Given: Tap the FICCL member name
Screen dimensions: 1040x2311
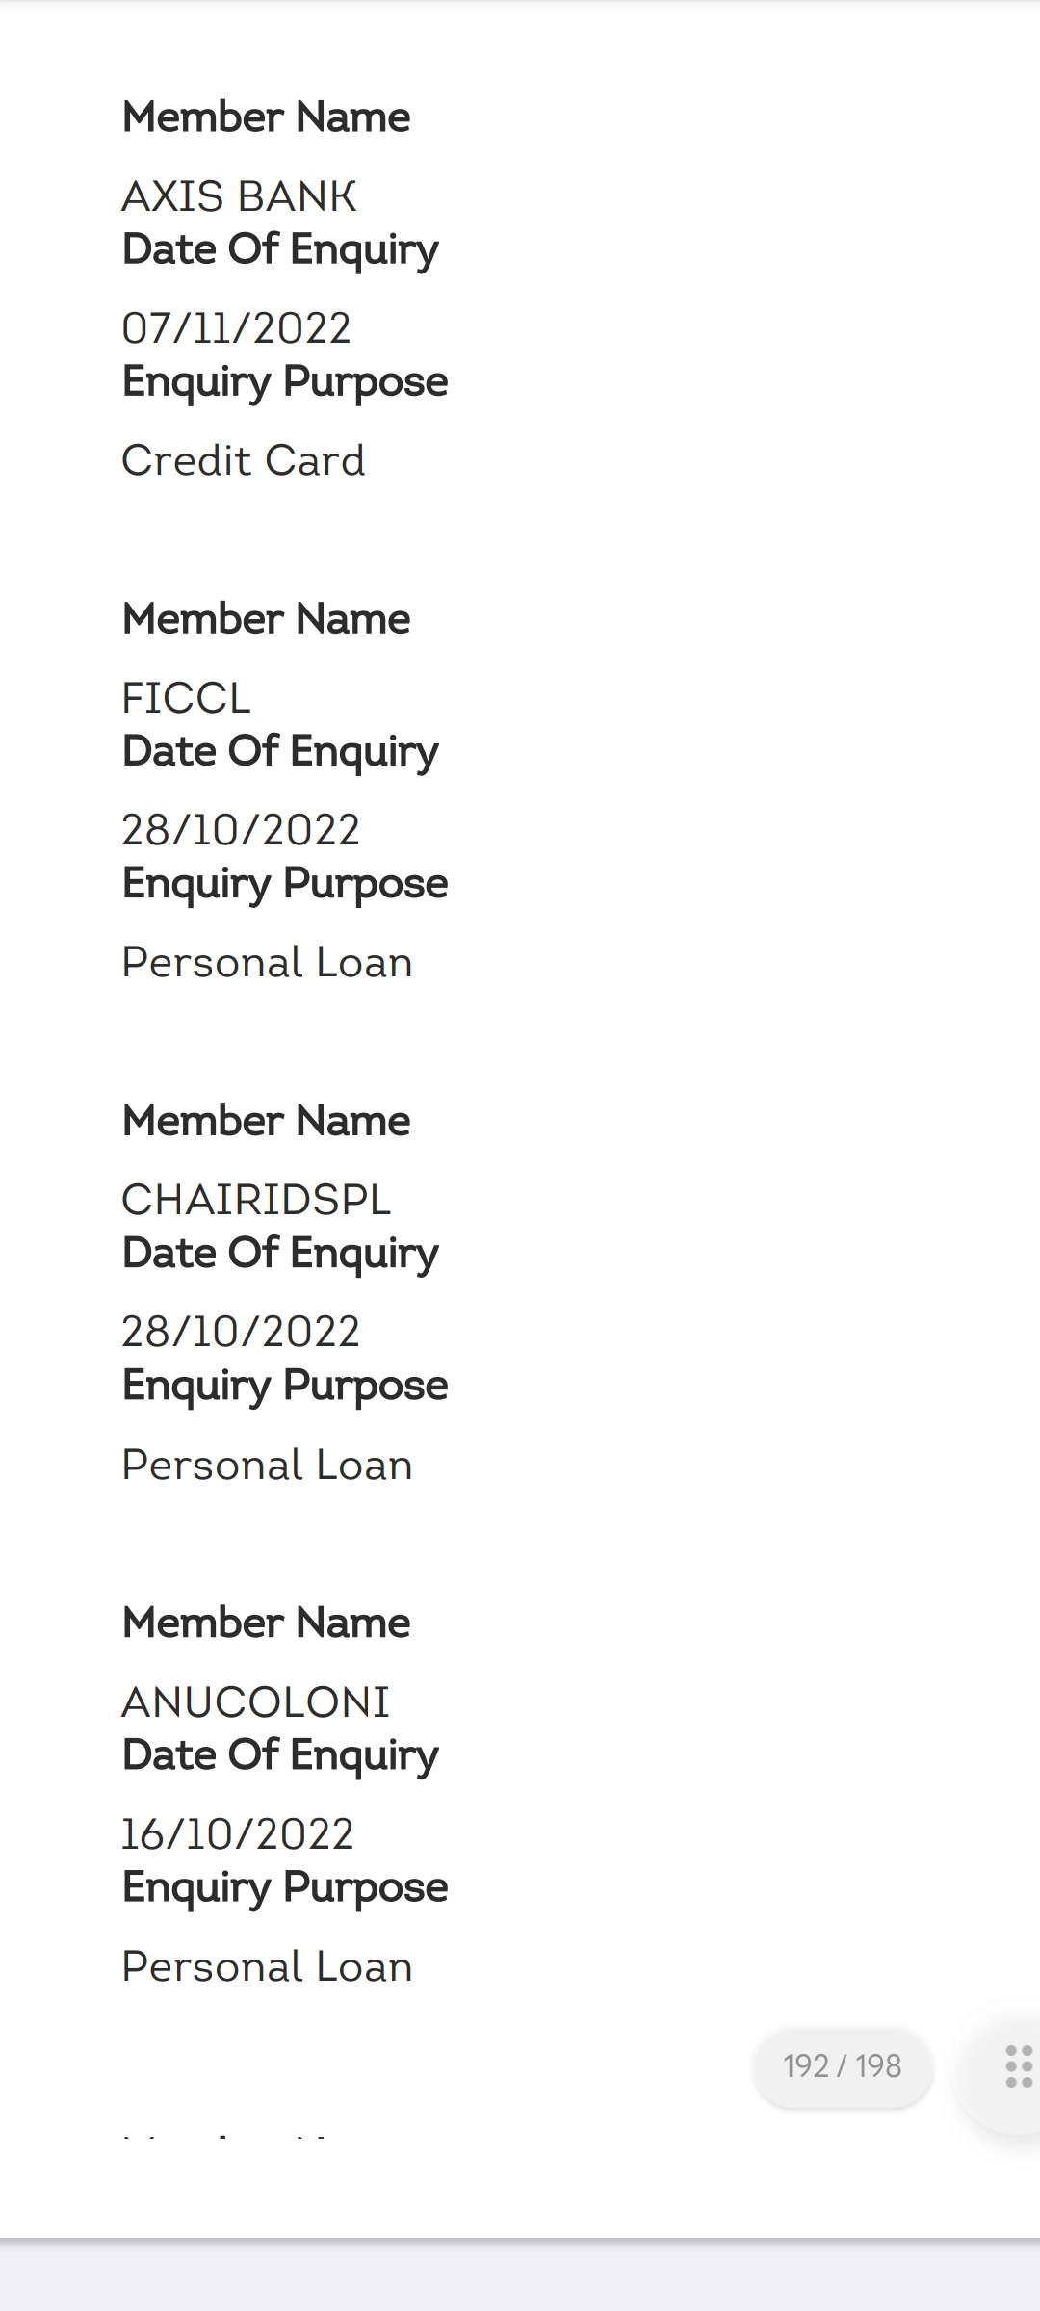Looking at the screenshot, I should 186,698.
